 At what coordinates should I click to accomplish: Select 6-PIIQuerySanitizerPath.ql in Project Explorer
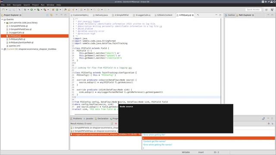coord(21,43)
